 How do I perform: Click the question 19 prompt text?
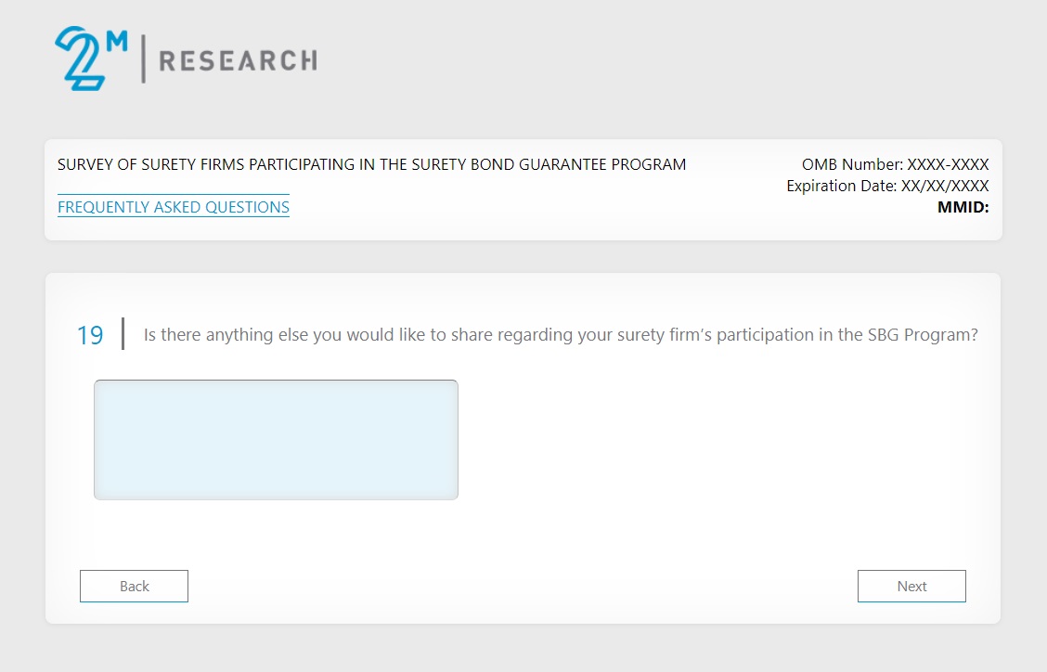coord(561,335)
